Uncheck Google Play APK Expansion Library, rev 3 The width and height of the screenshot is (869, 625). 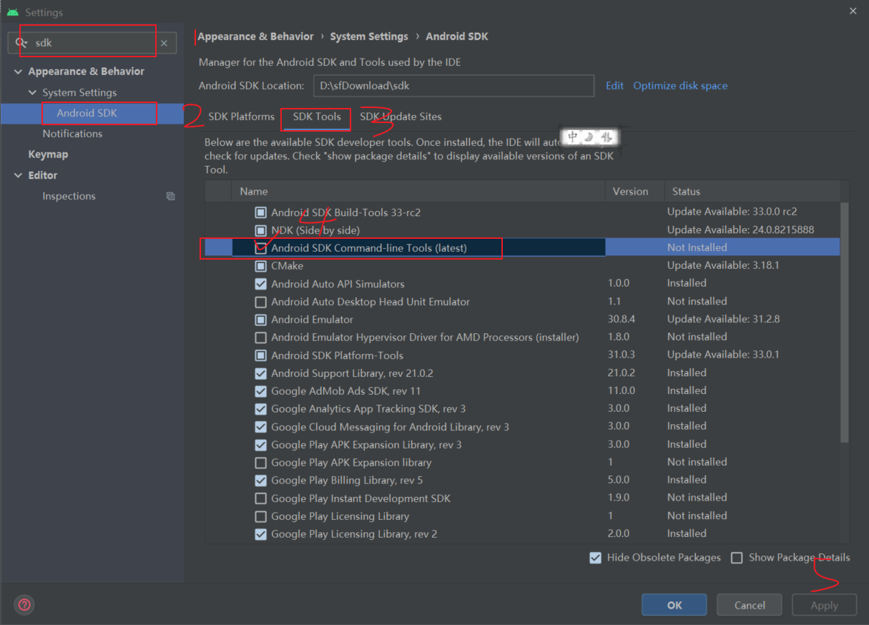click(261, 445)
